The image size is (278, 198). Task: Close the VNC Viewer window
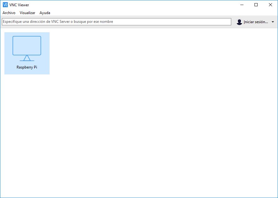pyautogui.click(x=270, y=5)
